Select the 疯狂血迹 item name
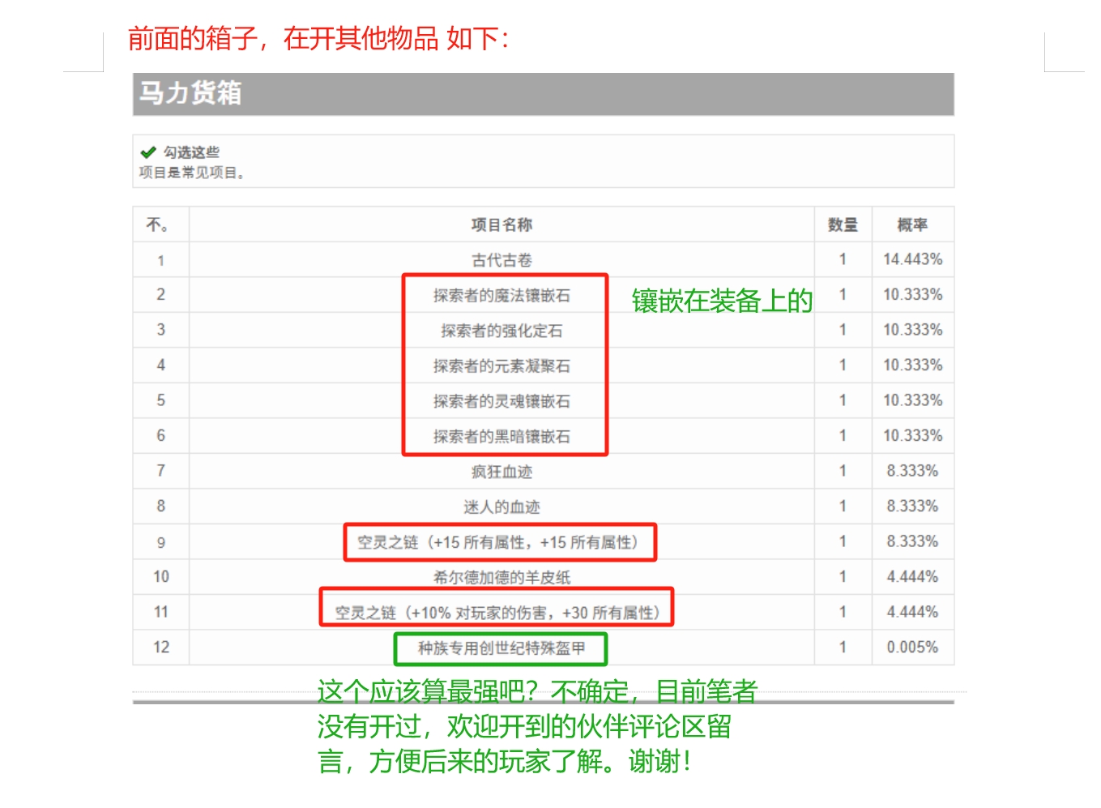Screen dimensions: 1101x808 coord(501,472)
